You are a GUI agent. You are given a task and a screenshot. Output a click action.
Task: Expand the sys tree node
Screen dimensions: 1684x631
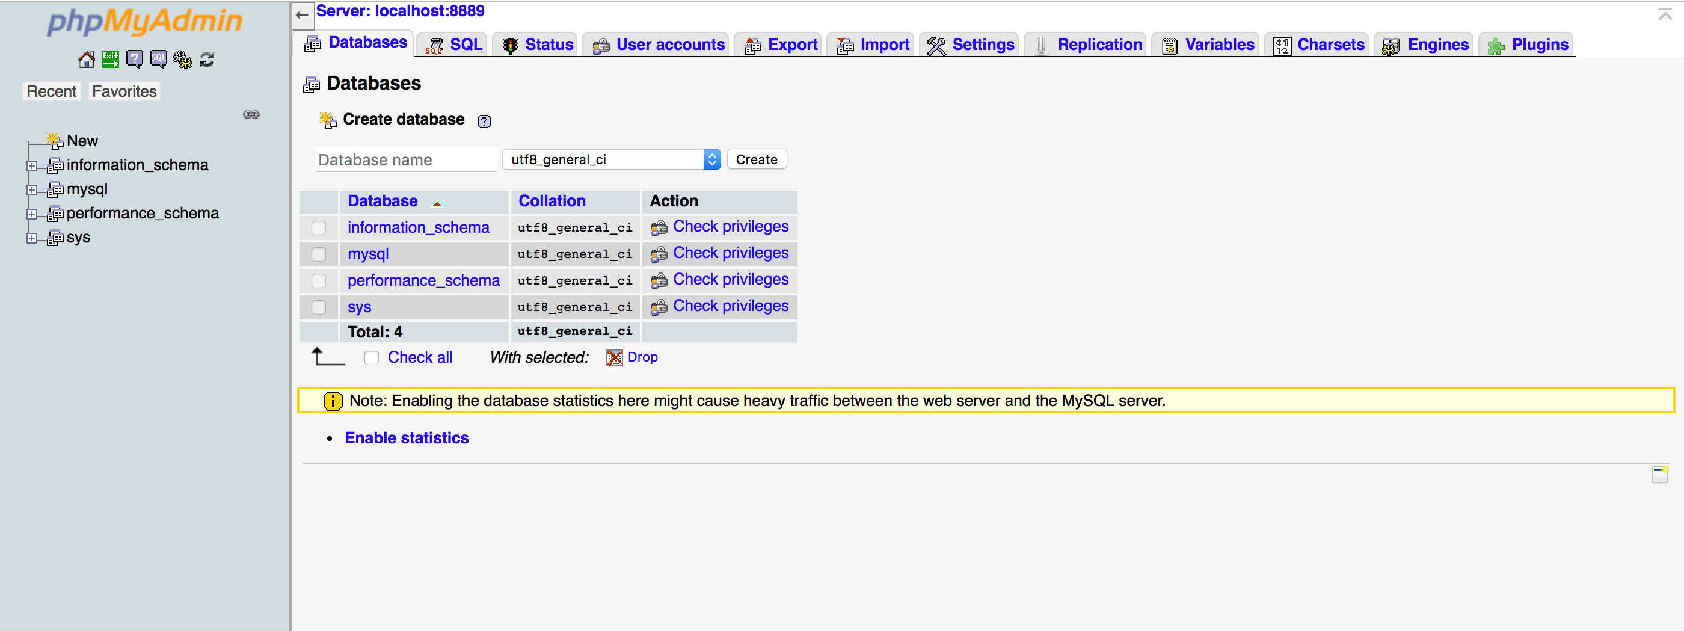point(31,238)
